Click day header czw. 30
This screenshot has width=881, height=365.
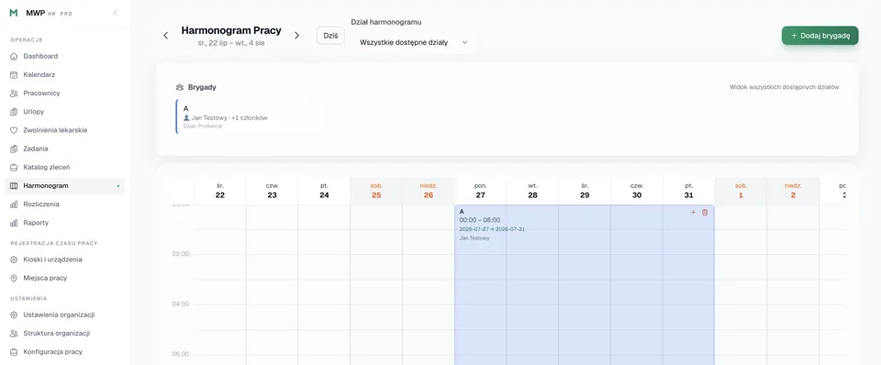[637, 191]
